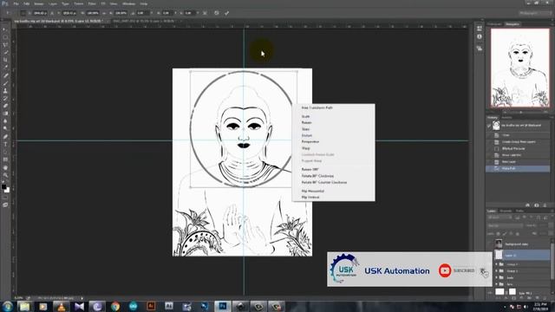Click the background color swatch
The height and width of the screenshot is (312, 555).
click(8, 191)
